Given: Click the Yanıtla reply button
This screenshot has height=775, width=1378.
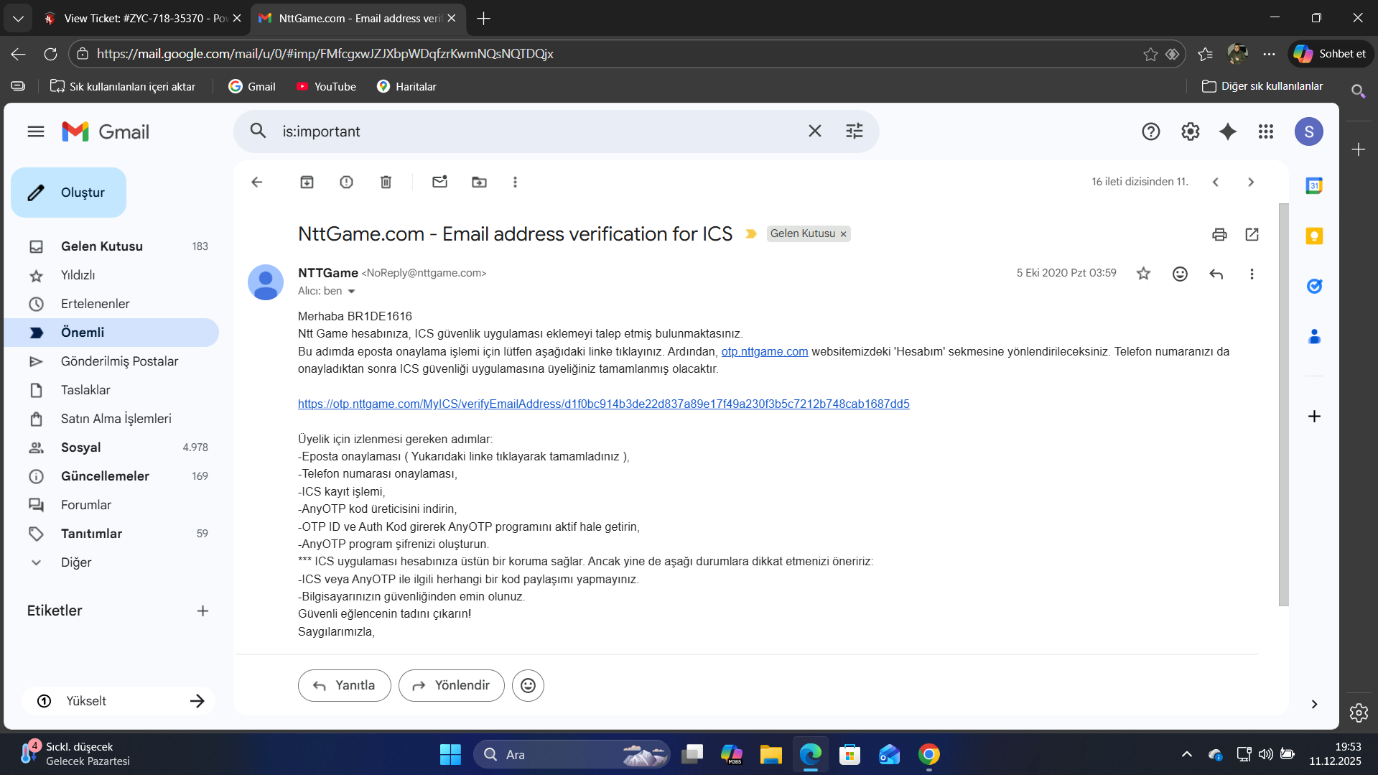Looking at the screenshot, I should [345, 686].
